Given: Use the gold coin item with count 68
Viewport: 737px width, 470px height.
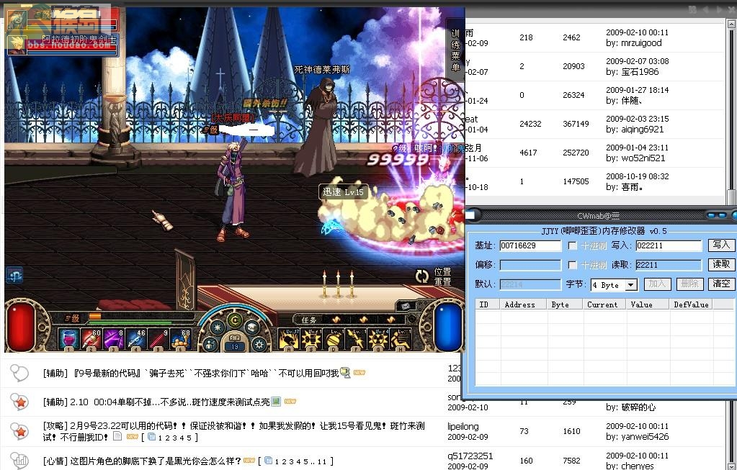Looking at the screenshot, I should tap(182, 339).
